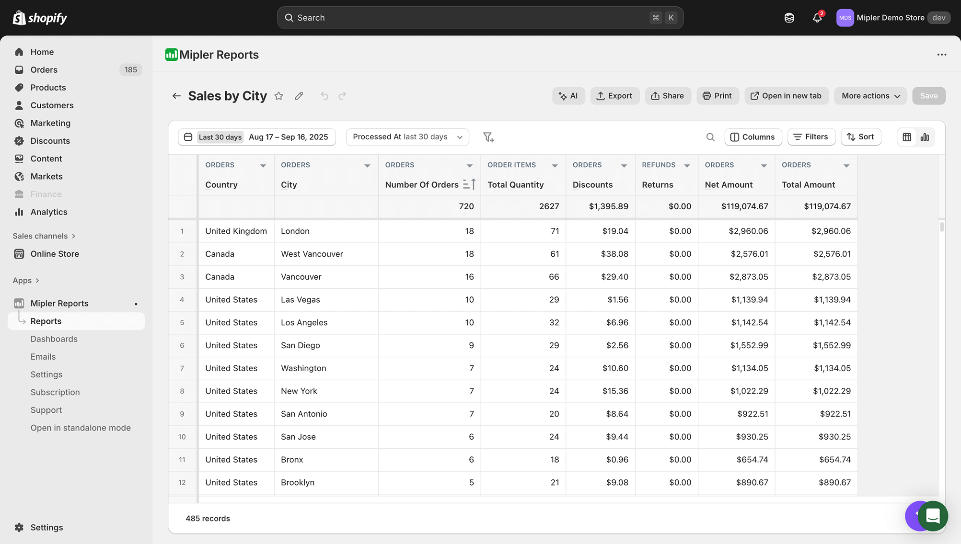Viewport: 961px width, 544px height.
Task: Click the pencil icon to rename report
Action: (x=299, y=96)
